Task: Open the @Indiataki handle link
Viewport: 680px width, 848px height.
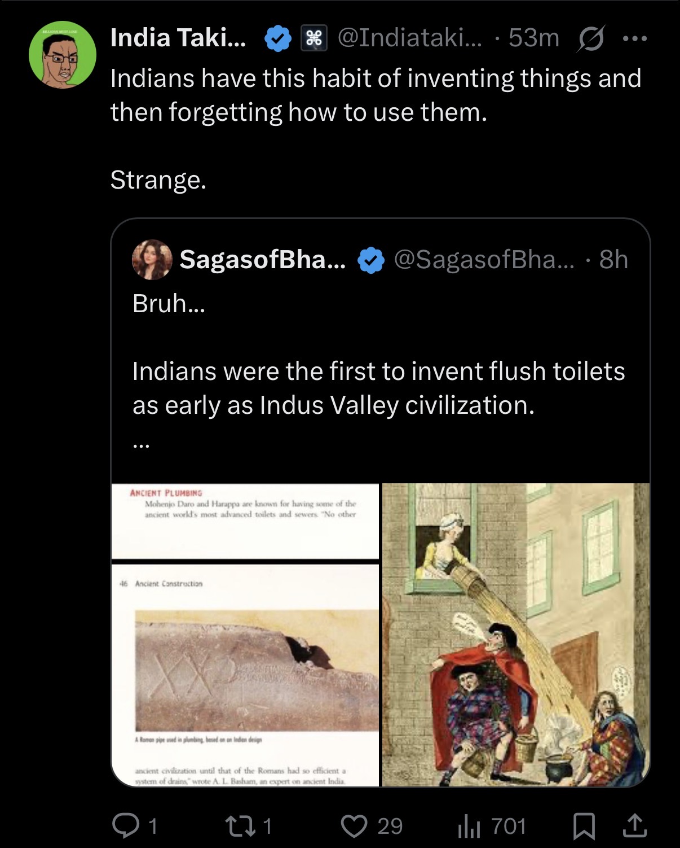Action: (410, 38)
